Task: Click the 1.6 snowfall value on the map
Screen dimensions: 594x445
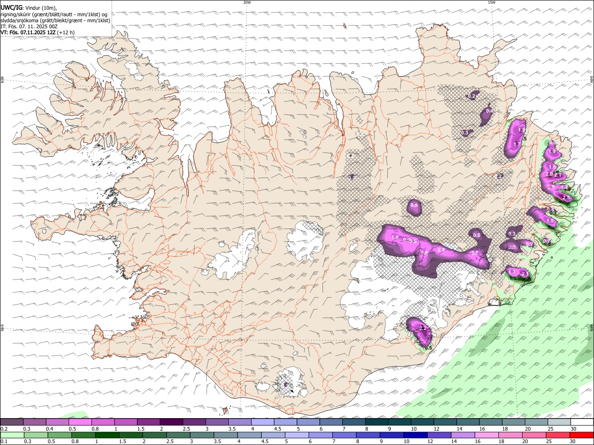Action: click(x=552, y=167)
